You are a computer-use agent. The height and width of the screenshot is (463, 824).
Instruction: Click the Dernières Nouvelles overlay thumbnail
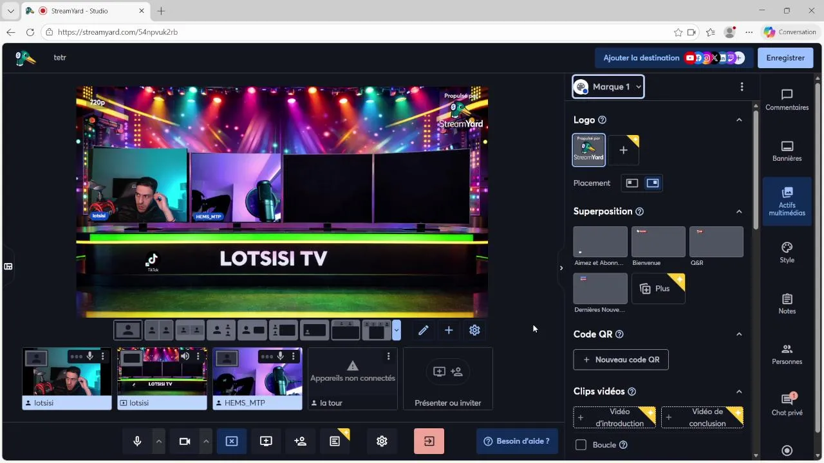(600, 289)
